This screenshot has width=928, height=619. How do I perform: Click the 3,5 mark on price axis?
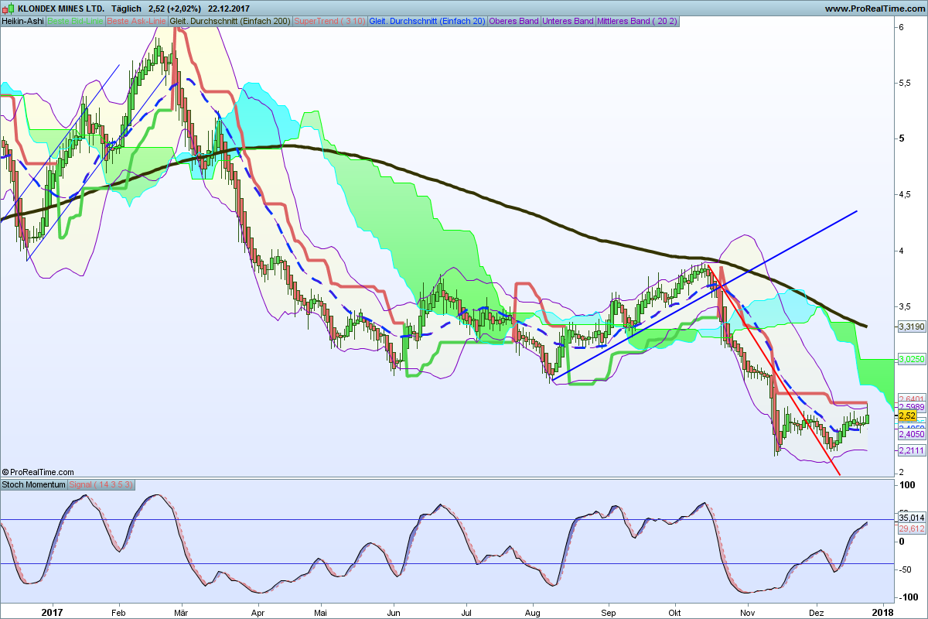pyautogui.click(x=906, y=306)
